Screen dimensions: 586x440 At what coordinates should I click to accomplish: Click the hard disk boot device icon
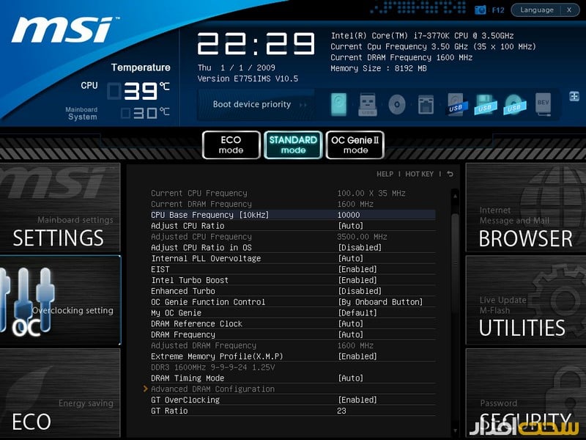click(x=339, y=104)
